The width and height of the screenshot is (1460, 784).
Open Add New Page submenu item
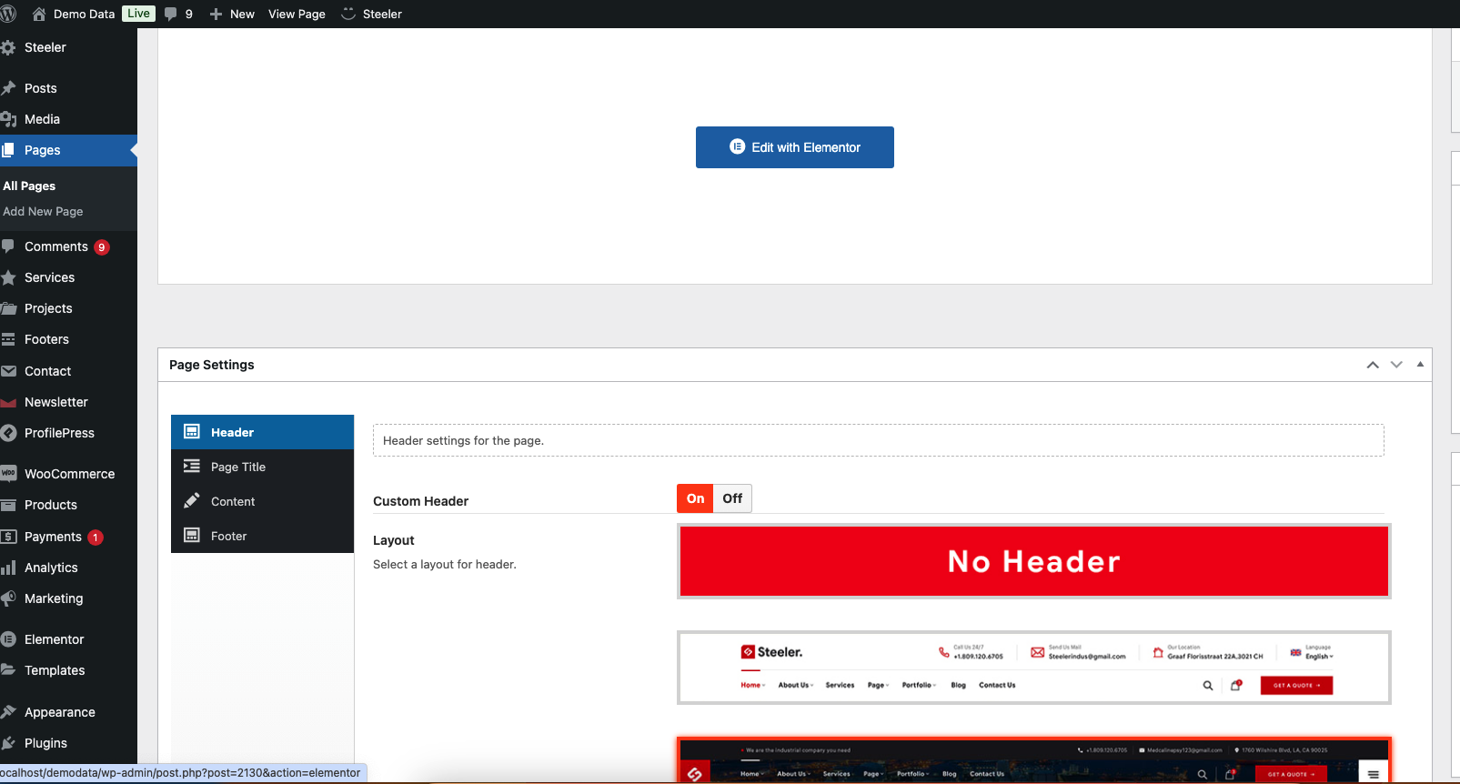tap(43, 211)
